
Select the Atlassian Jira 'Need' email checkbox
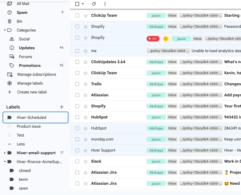(x=77, y=184)
